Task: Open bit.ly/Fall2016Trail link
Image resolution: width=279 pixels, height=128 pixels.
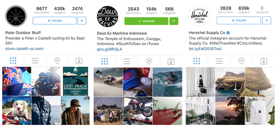Action: tap(205, 49)
